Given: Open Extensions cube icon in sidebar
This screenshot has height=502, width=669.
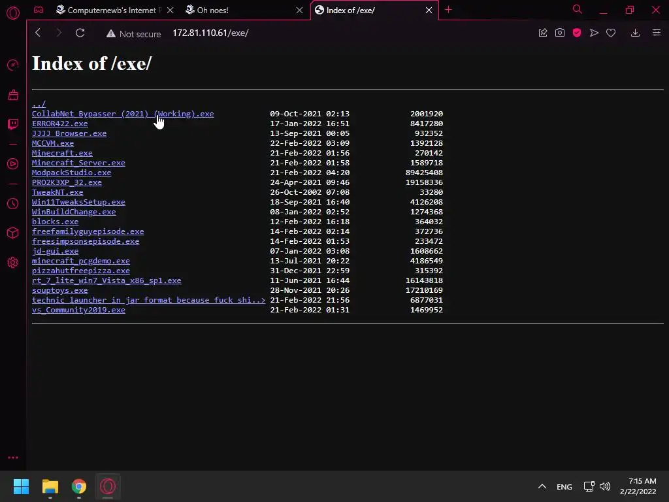Looking at the screenshot, I should click(x=13, y=233).
